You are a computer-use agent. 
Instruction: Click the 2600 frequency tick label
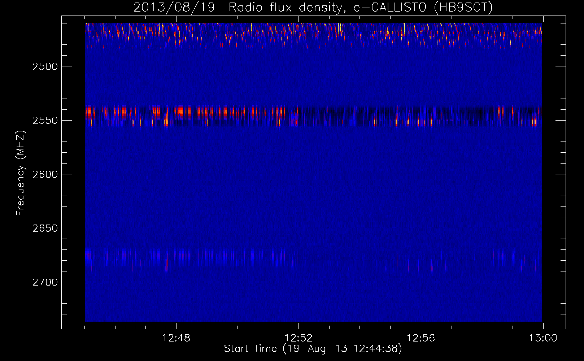pos(45,174)
